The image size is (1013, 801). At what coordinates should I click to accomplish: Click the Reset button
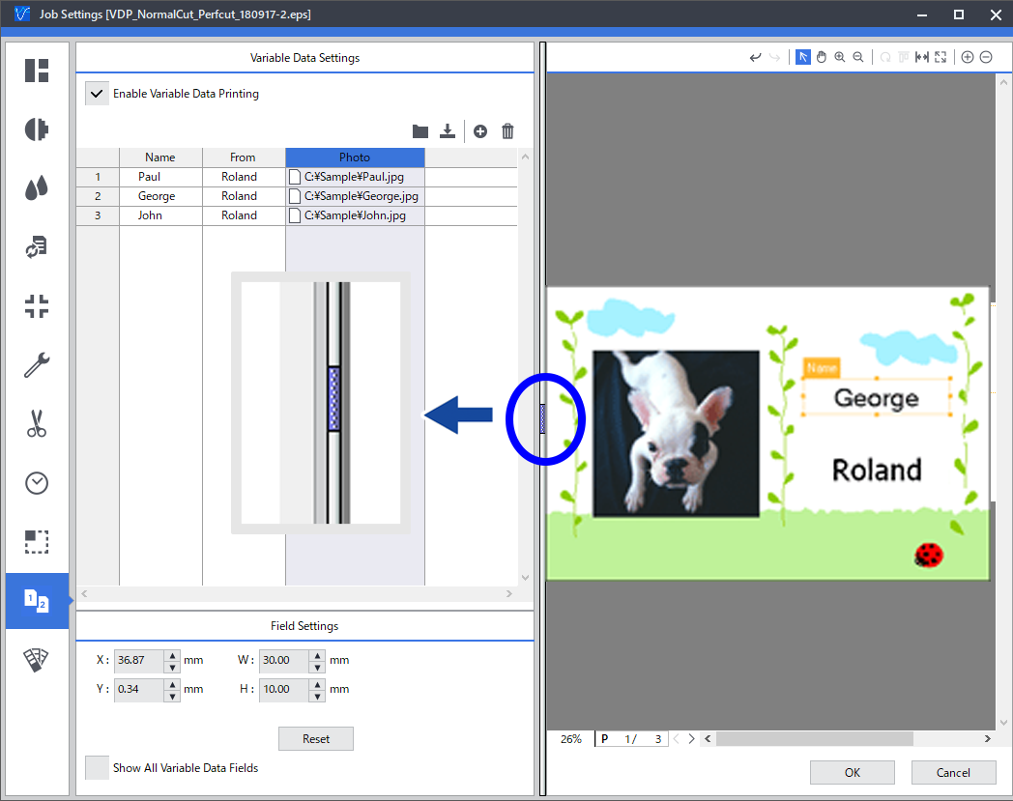(315, 739)
